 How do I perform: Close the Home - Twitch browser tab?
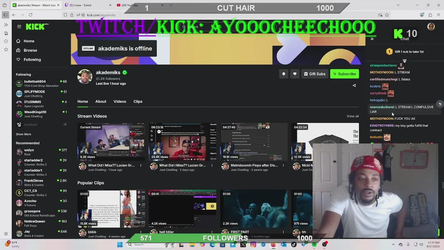pos(110,5)
